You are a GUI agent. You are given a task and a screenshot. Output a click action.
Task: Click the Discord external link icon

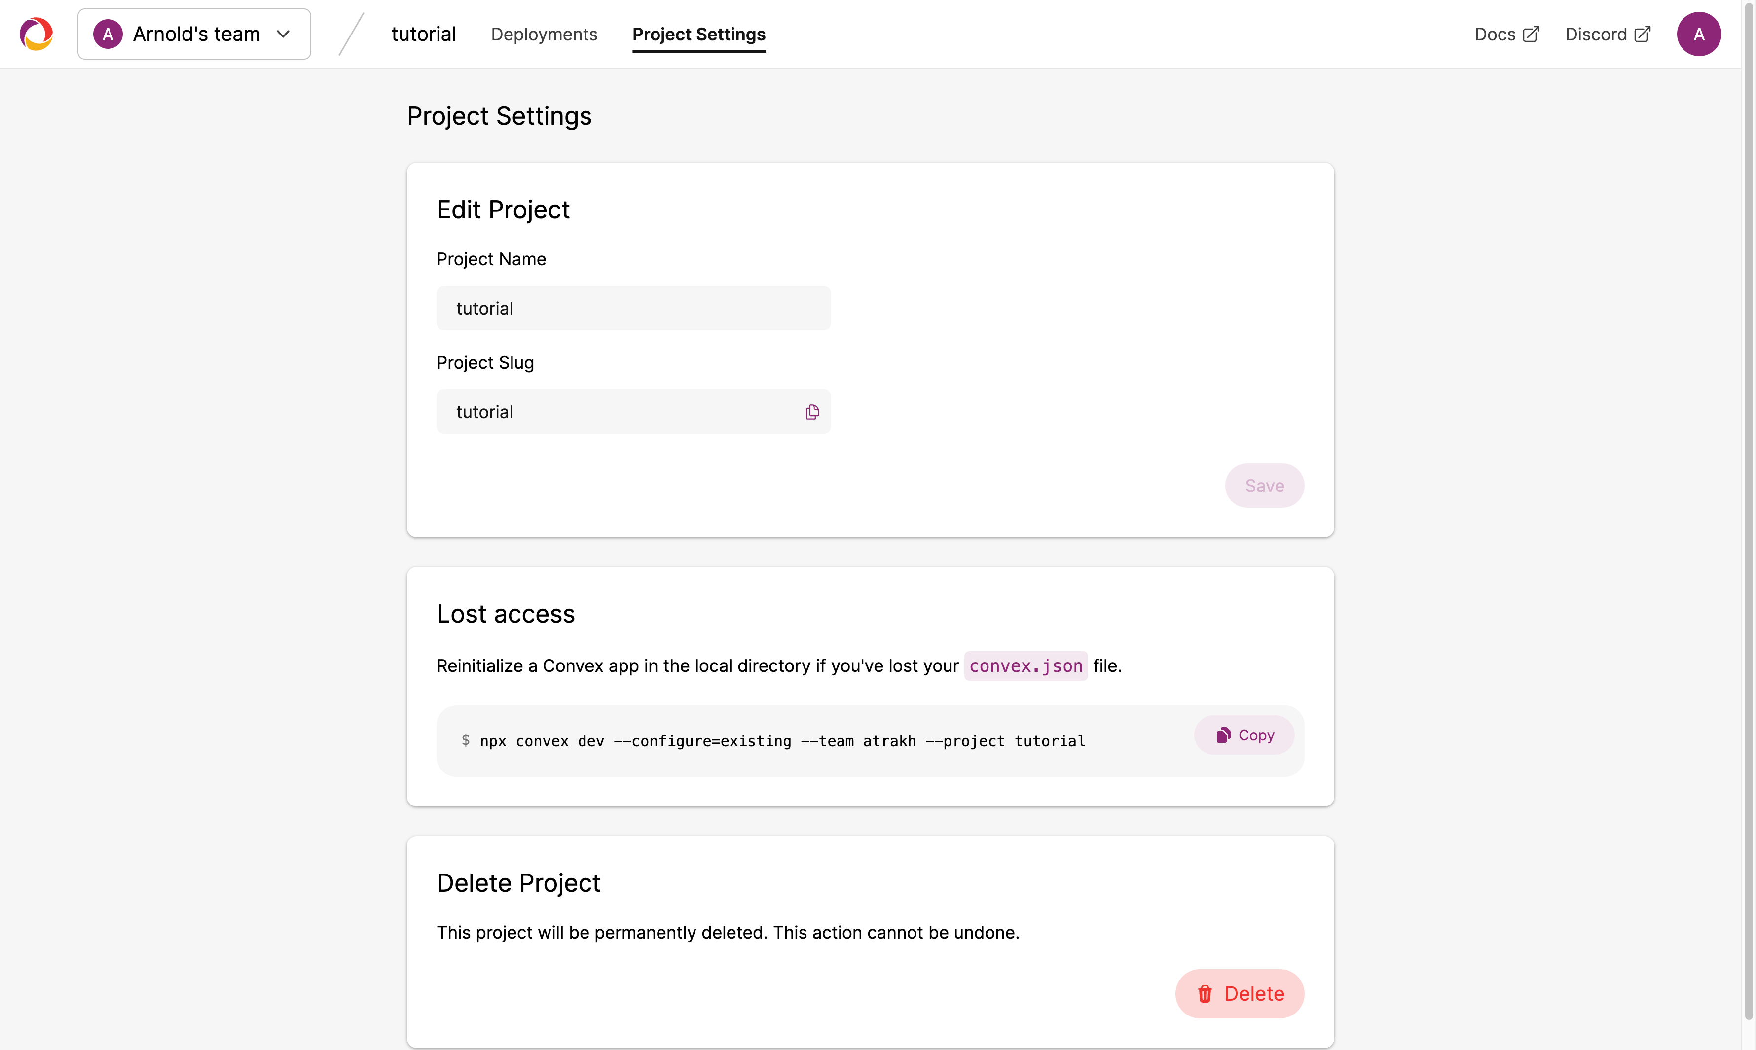coord(1643,34)
